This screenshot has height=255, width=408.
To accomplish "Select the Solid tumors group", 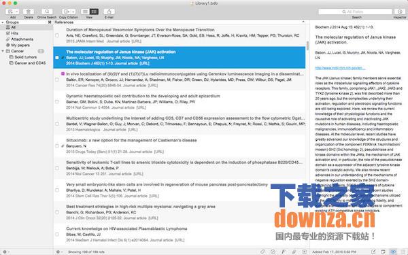I will point(27,57).
